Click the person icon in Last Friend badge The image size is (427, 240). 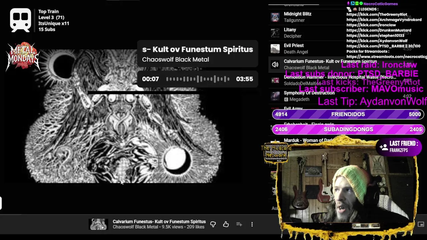383,147
